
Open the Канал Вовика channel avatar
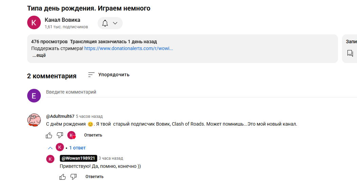(34, 22)
